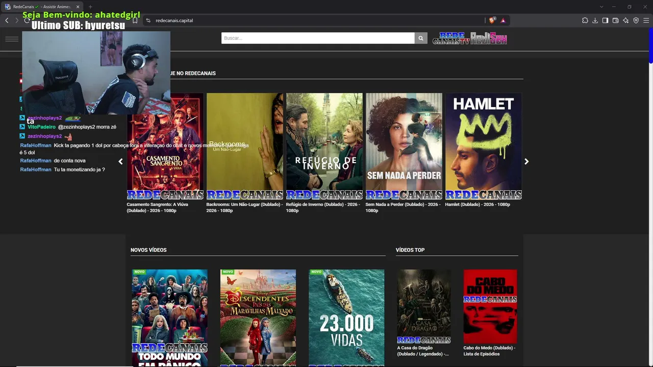Open the Cabo do Medo thumbnail
Screen dimensions: 653x367
[x=490, y=306]
